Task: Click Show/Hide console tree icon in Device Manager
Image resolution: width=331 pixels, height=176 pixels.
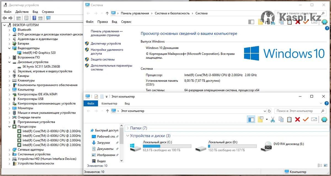Action: (x=18, y=18)
